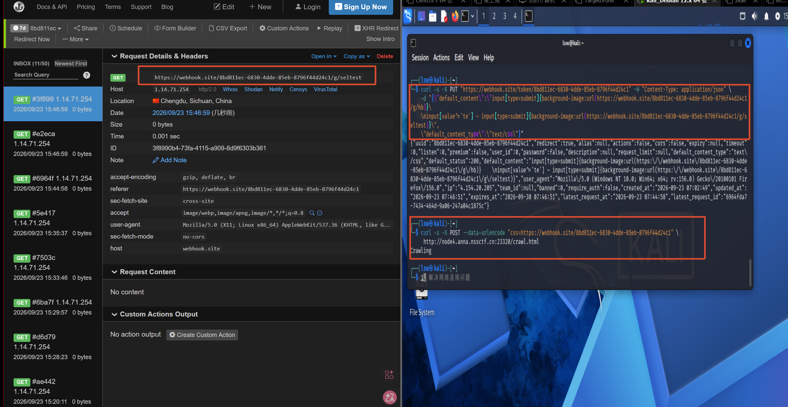
Task: Open the Kali volume control
Action: pos(754,16)
